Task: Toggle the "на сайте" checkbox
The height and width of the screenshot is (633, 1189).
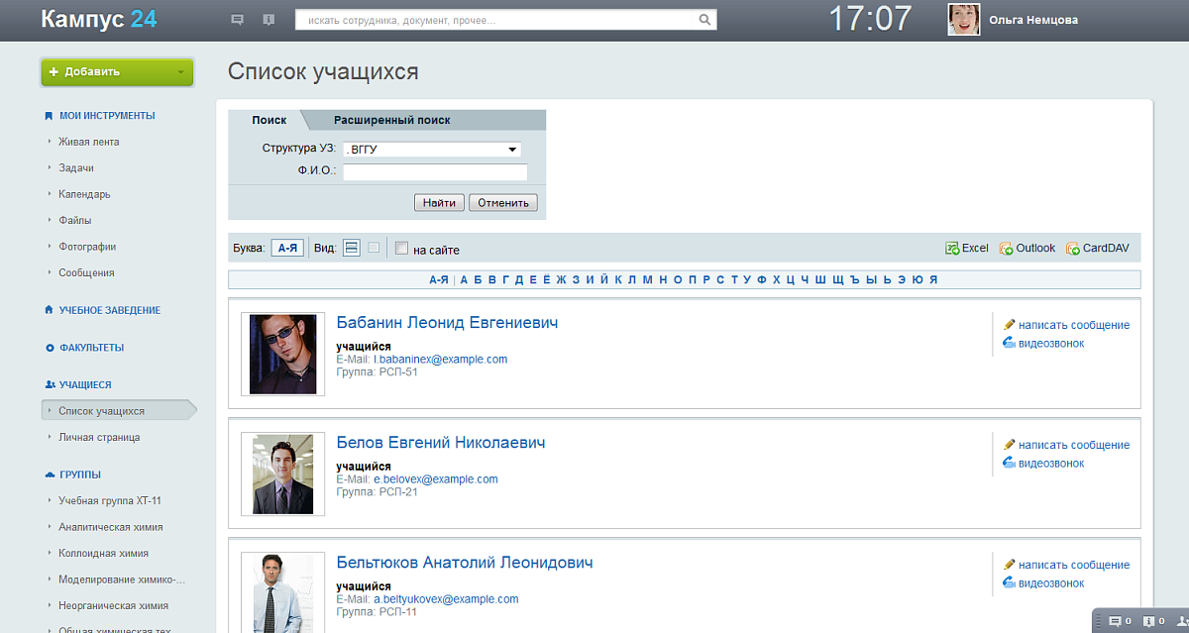Action: coord(401,249)
